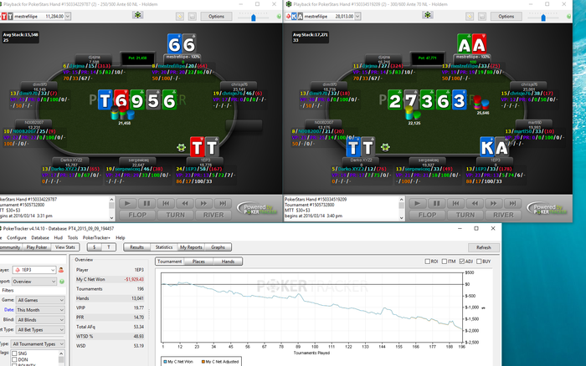Skip to hand end in right replayer
Image resolution: width=586 pixels, height=366 pixels.
coord(512,203)
